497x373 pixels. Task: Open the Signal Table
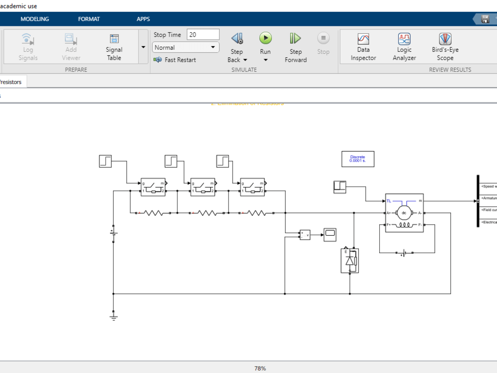[114, 47]
